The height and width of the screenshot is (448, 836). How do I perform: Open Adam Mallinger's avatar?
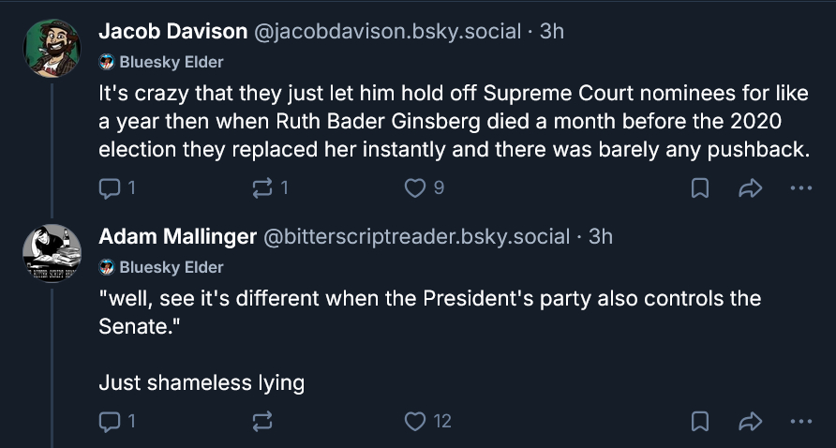pos(52,253)
